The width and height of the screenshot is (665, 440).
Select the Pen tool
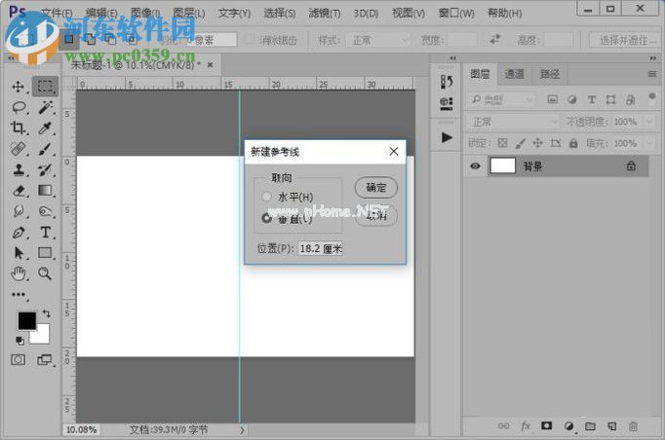(x=19, y=232)
